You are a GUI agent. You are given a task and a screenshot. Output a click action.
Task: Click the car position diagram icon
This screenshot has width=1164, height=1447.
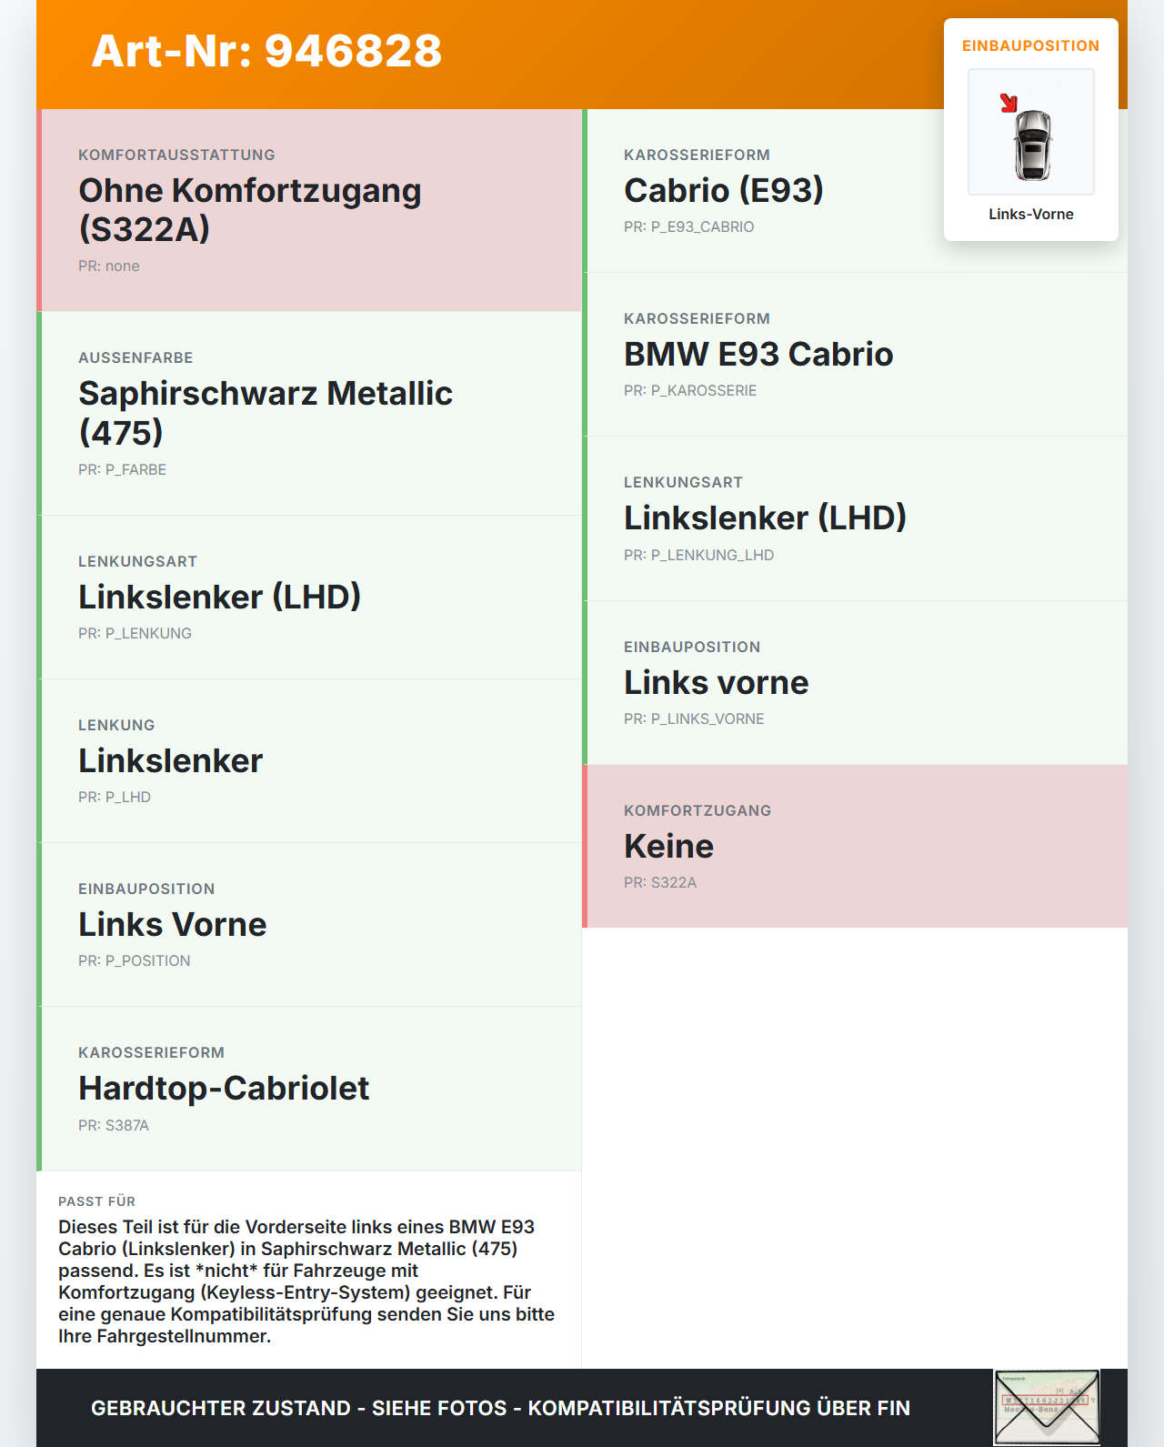pyautogui.click(x=1030, y=132)
